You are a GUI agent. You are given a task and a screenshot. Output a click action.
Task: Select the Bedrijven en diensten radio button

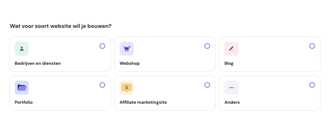point(102,46)
